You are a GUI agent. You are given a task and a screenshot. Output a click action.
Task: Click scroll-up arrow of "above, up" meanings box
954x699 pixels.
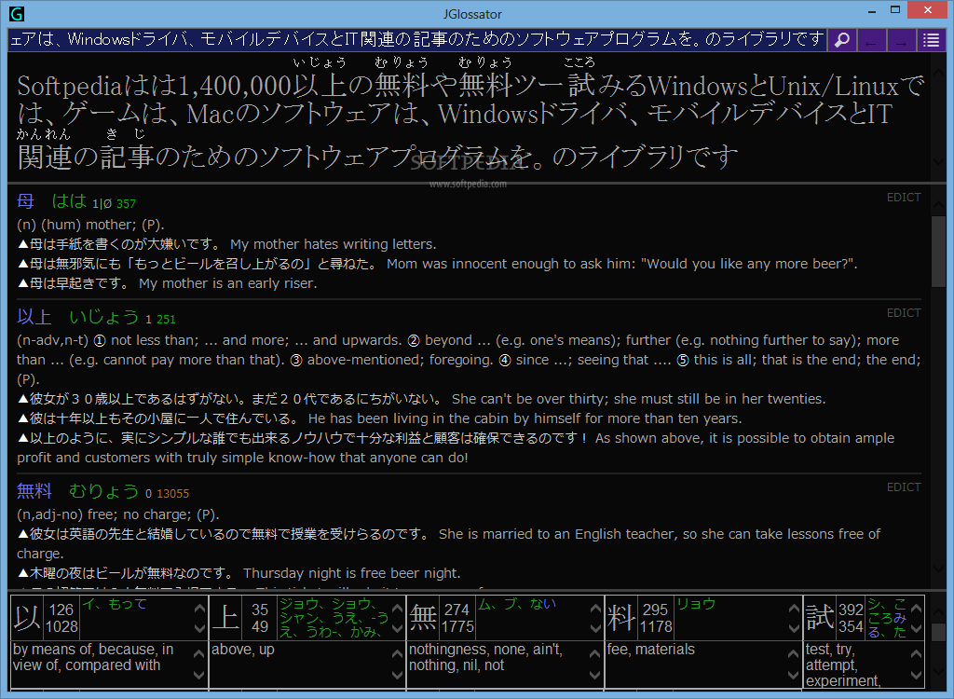[x=397, y=654]
